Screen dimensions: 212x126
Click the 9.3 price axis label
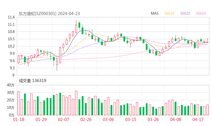click(12, 68)
